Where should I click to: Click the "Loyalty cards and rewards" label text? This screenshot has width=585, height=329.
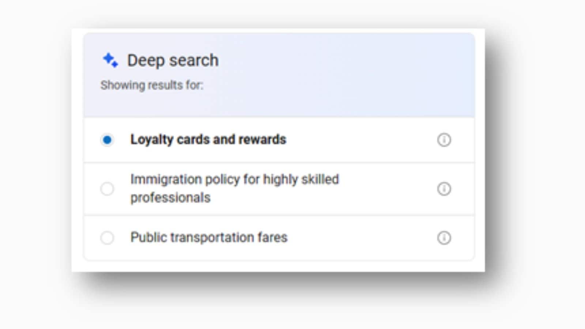(208, 140)
